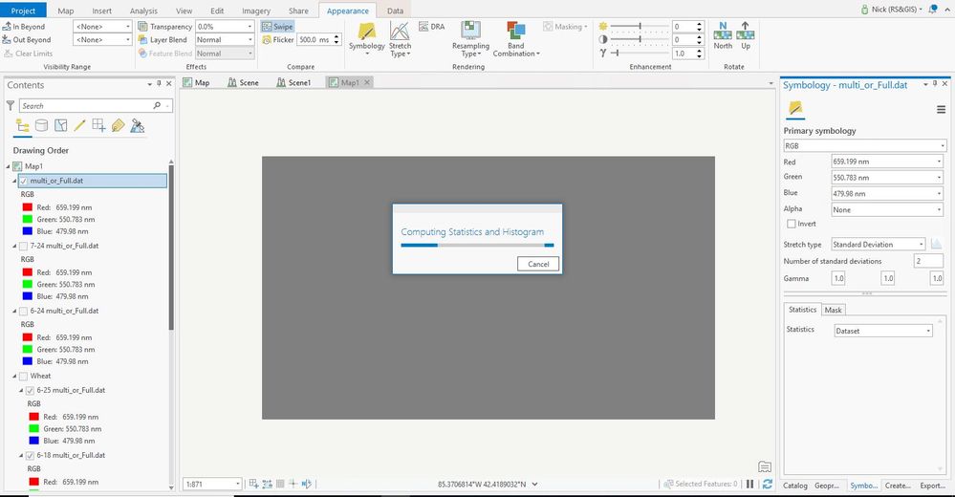Open Stretch type Standard Deviation dropdown
This screenshot has height=497, width=955.
(x=879, y=245)
